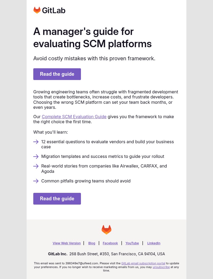Visit the Facebook footer link
This screenshot has width=213, height=279.
click(x=110, y=243)
